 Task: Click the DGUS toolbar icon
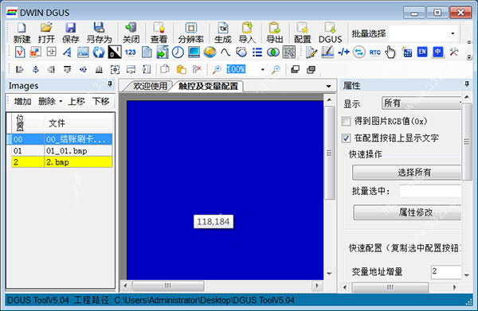tap(330, 33)
